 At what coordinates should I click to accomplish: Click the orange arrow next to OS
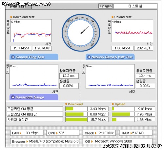[92, 142]
